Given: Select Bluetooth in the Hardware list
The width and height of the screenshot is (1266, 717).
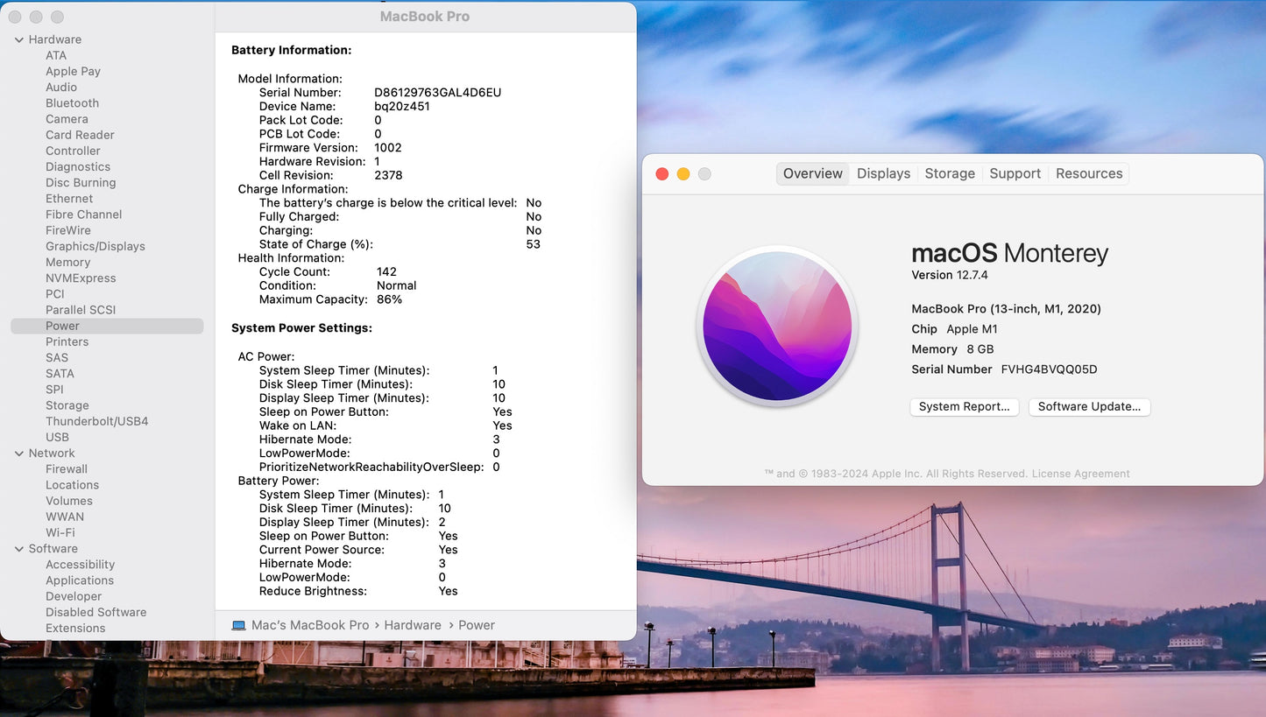Looking at the screenshot, I should [72, 103].
